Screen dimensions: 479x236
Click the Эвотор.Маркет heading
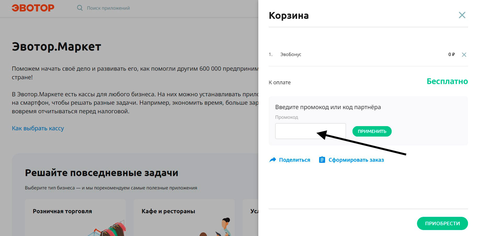pyautogui.click(x=56, y=47)
